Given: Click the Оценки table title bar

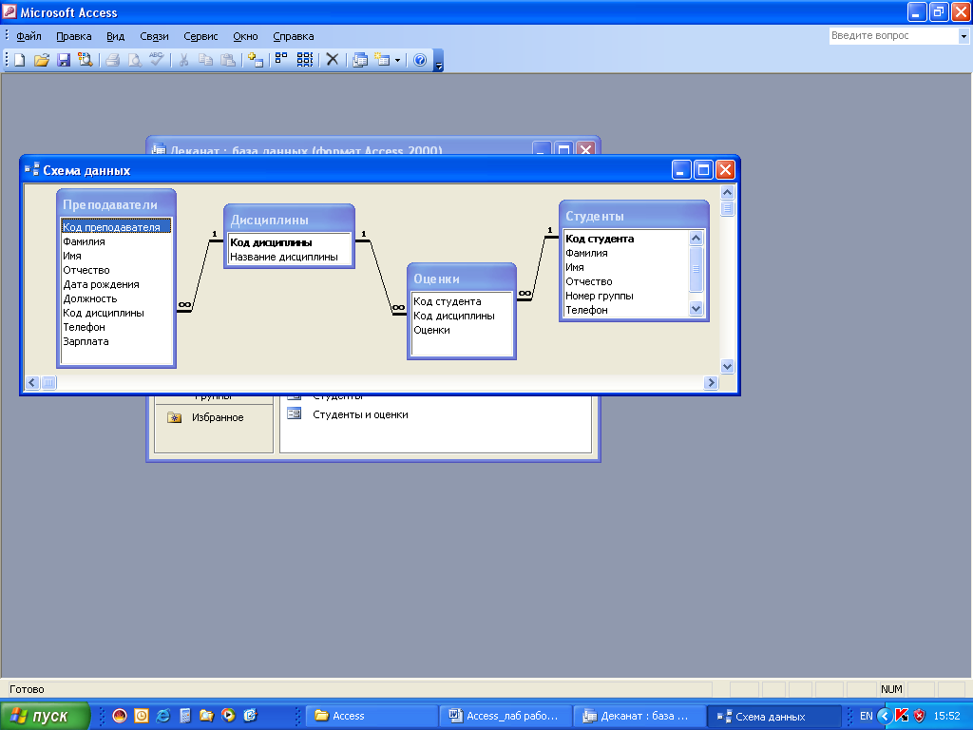Looking at the screenshot, I should point(462,279).
